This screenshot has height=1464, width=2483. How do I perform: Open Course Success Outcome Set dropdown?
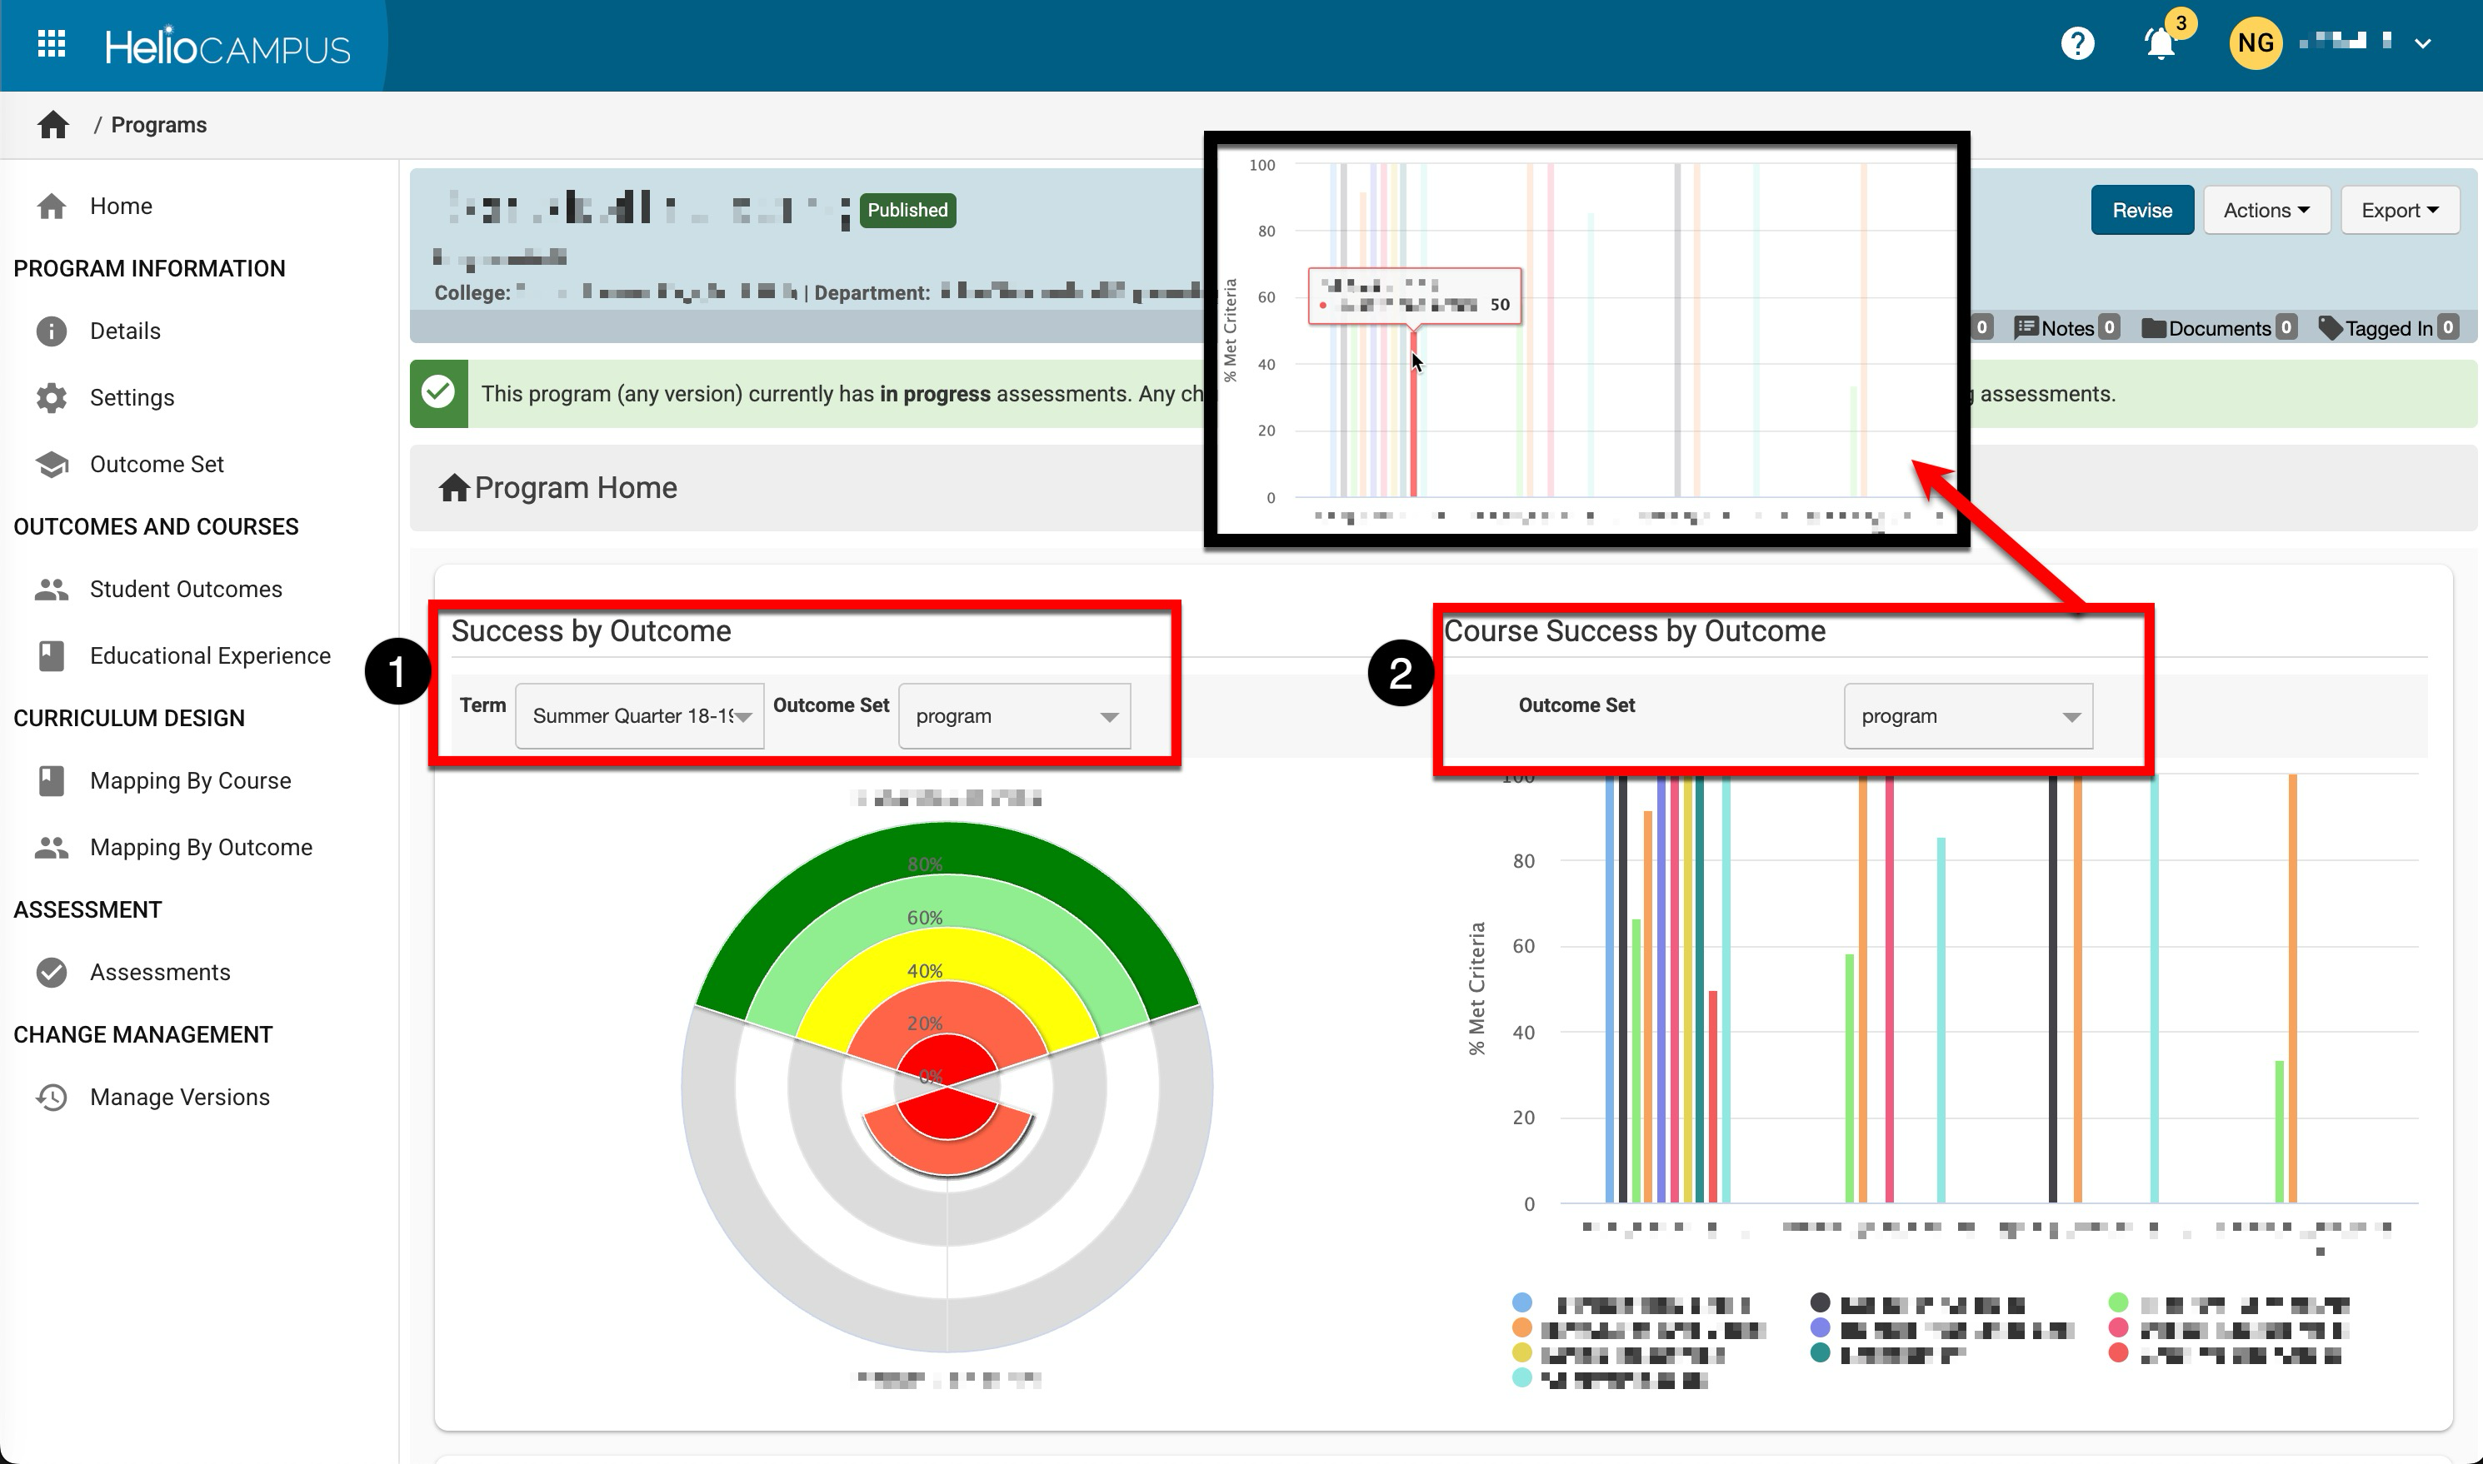point(1968,716)
